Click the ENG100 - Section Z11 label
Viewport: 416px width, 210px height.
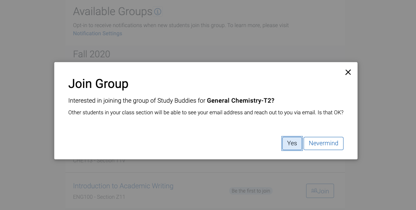coord(99,197)
